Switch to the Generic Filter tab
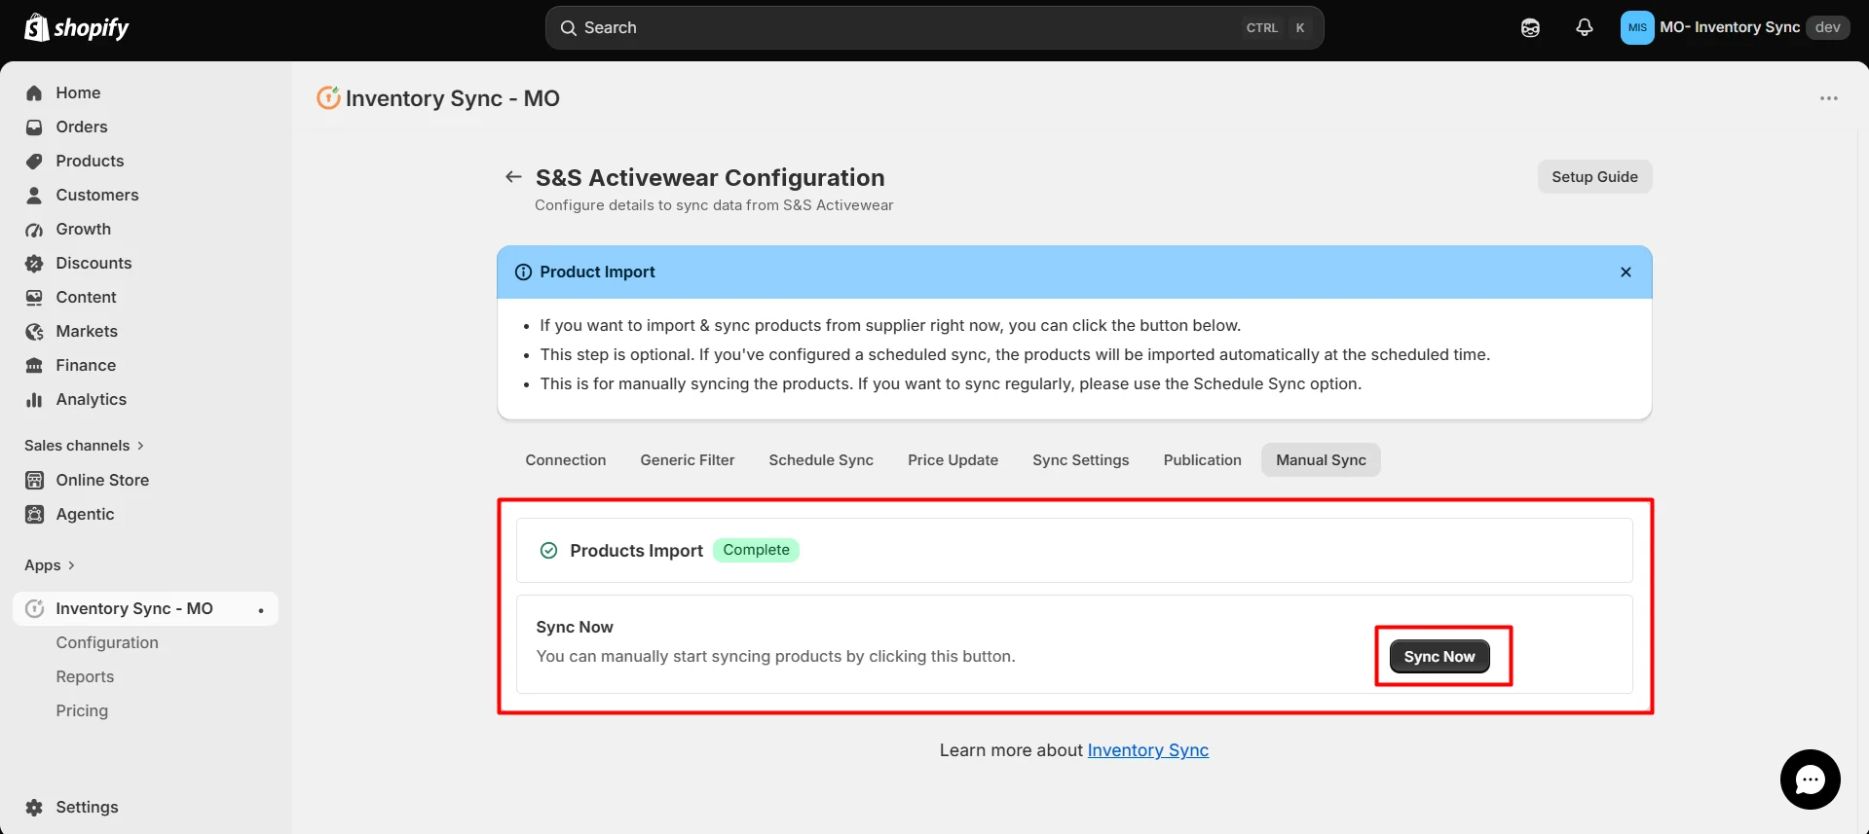1869x834 pixels. (688, 460)
